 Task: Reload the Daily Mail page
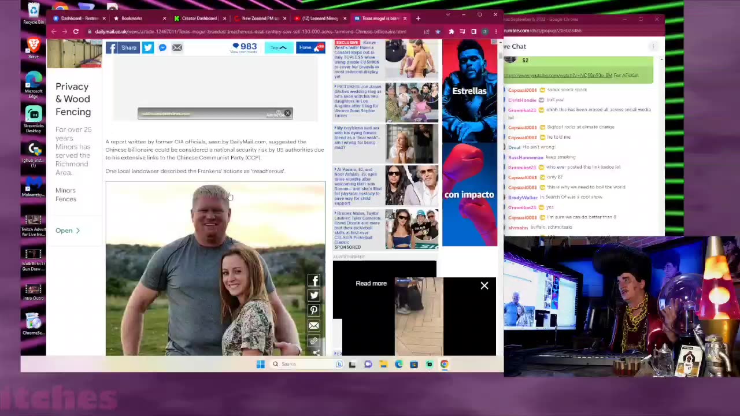pos(76,31)
